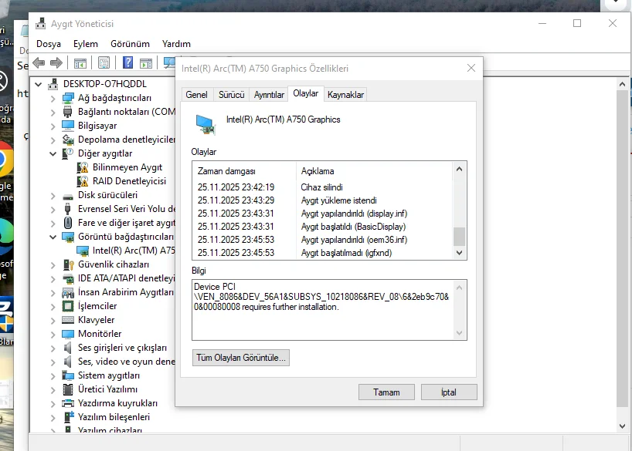This screenshot has width=632, height=451.
Task: Select the Aygıt yapılandırıldı (display.inf) event
Action: pyautogui.click(x=323, y=214)
